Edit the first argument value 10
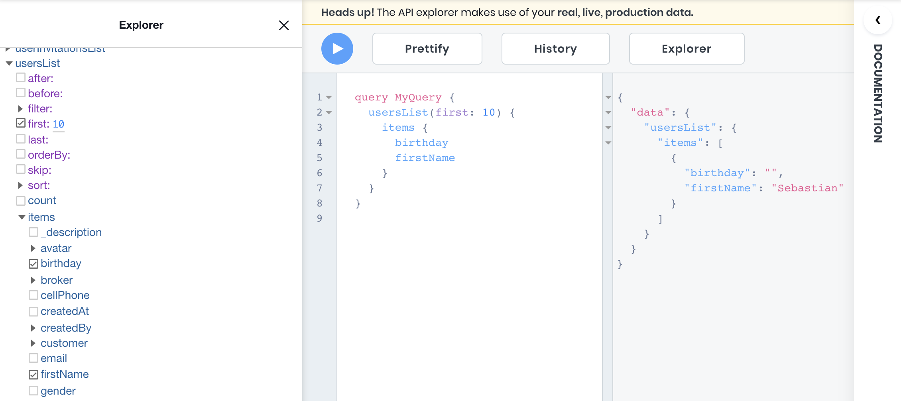This screenshot has height=401, width=901. [59, 124]
